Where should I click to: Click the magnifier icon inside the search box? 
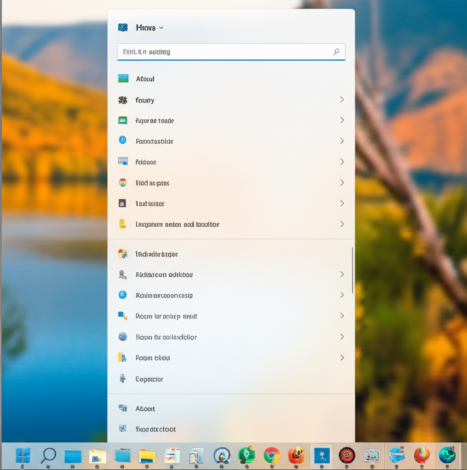(336, 52)
